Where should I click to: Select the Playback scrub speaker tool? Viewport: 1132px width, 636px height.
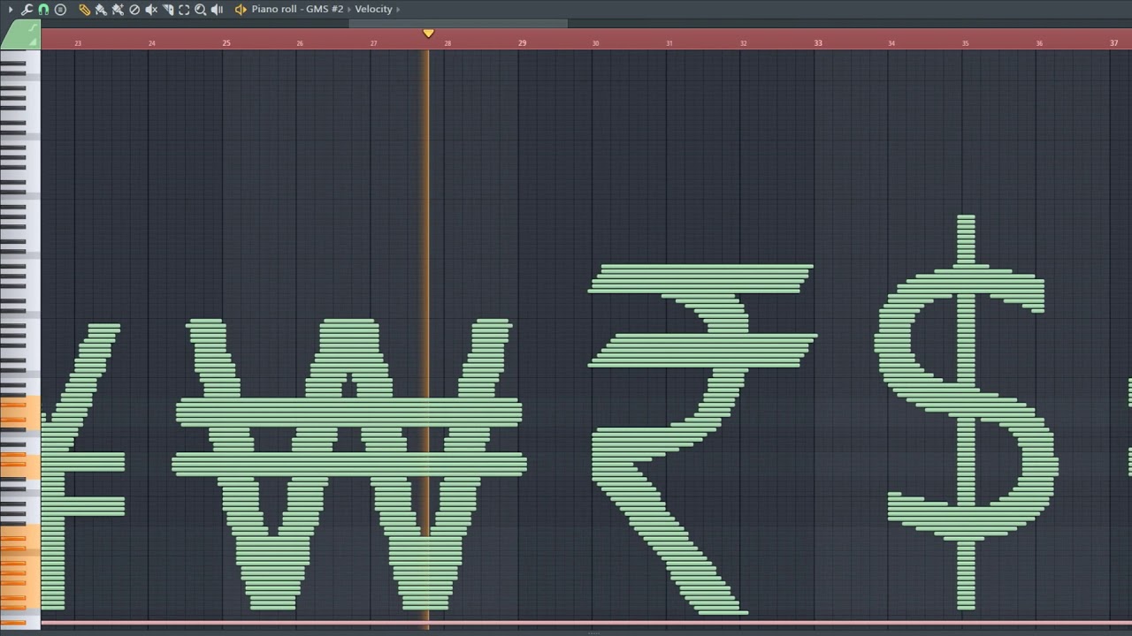click(x=218, y=9)
